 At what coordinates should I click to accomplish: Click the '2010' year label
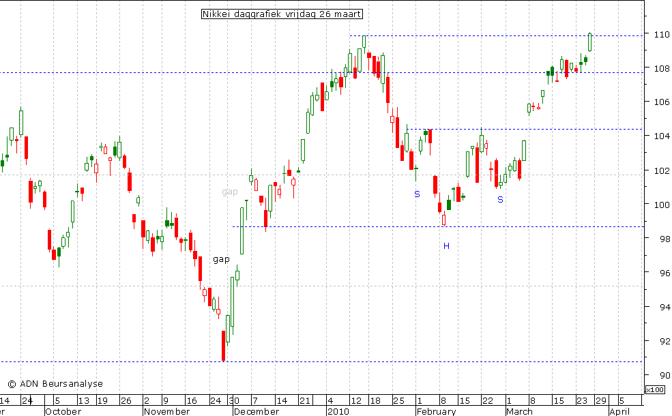pos(338,411)
